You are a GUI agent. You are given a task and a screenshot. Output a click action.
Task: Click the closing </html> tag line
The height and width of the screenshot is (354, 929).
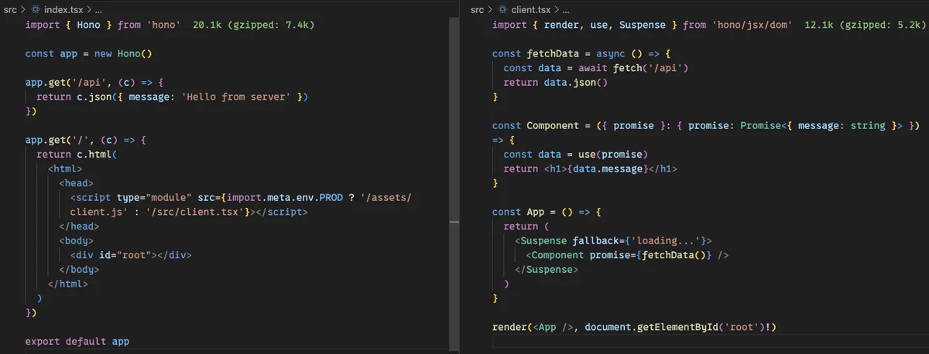(68, 284)
